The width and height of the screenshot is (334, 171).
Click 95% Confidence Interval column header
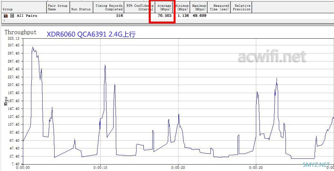pyautogui.click(x=139, y=7)
